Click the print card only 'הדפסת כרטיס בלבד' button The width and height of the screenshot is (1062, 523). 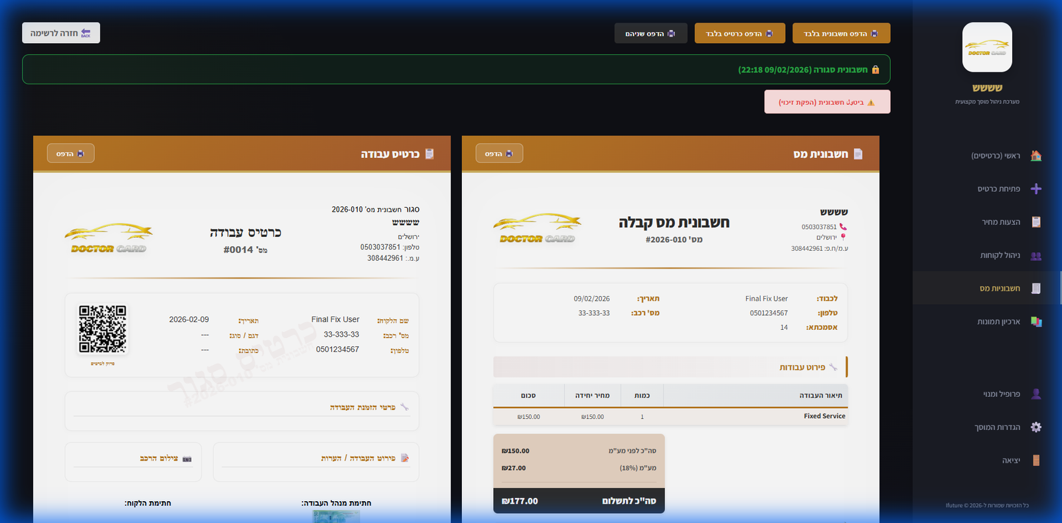pos(739,33)
